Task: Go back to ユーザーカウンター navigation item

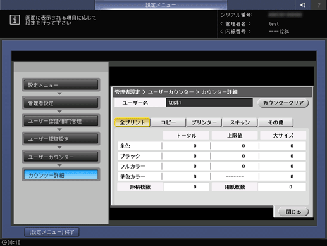Action: pos(61,157)
